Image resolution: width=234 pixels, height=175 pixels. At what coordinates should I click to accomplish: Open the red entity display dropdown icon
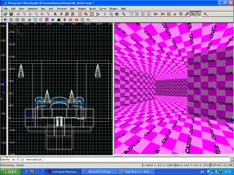coord(206,14)
